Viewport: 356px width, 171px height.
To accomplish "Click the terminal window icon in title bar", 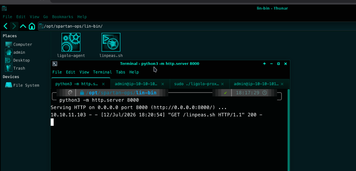I will point(55,64).
